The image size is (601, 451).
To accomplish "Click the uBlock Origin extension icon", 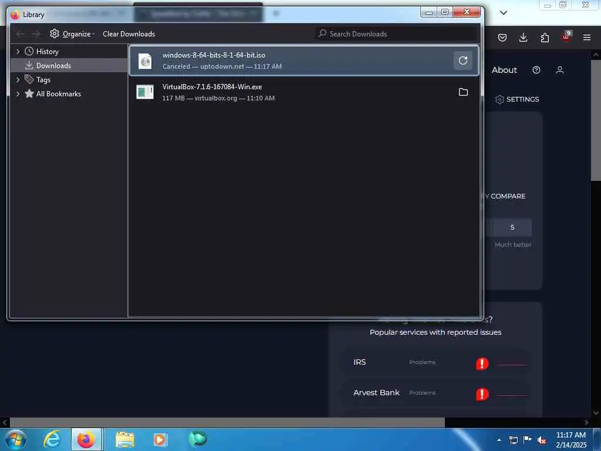I will tap(566, 37).
